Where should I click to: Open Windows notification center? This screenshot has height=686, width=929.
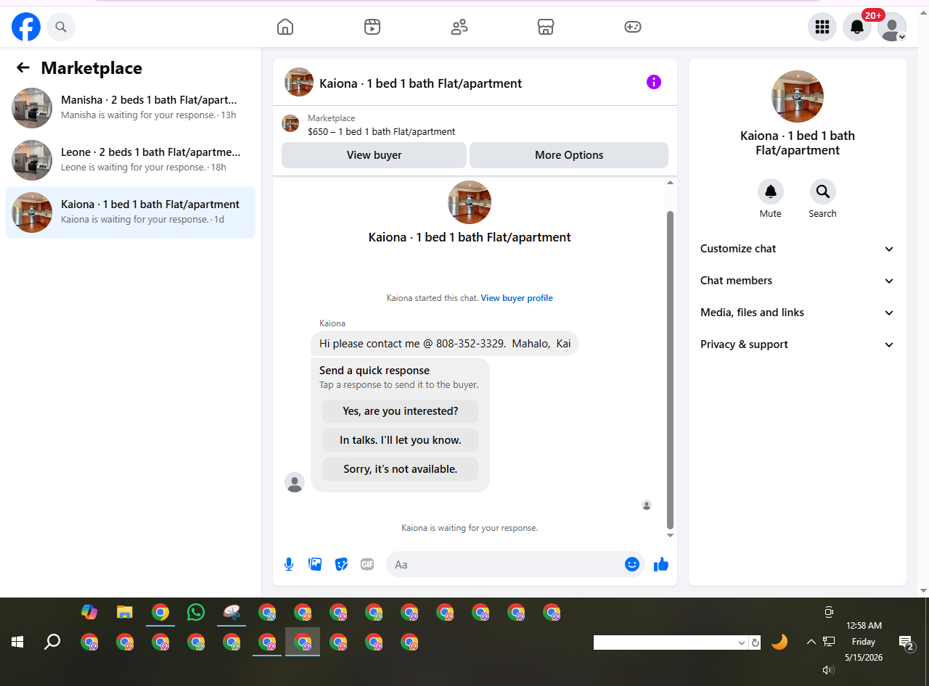(x=907, y=642)
